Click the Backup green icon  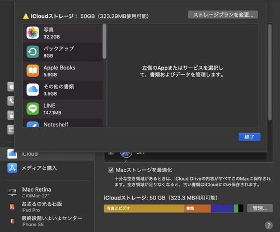click(x=32, y=52)
